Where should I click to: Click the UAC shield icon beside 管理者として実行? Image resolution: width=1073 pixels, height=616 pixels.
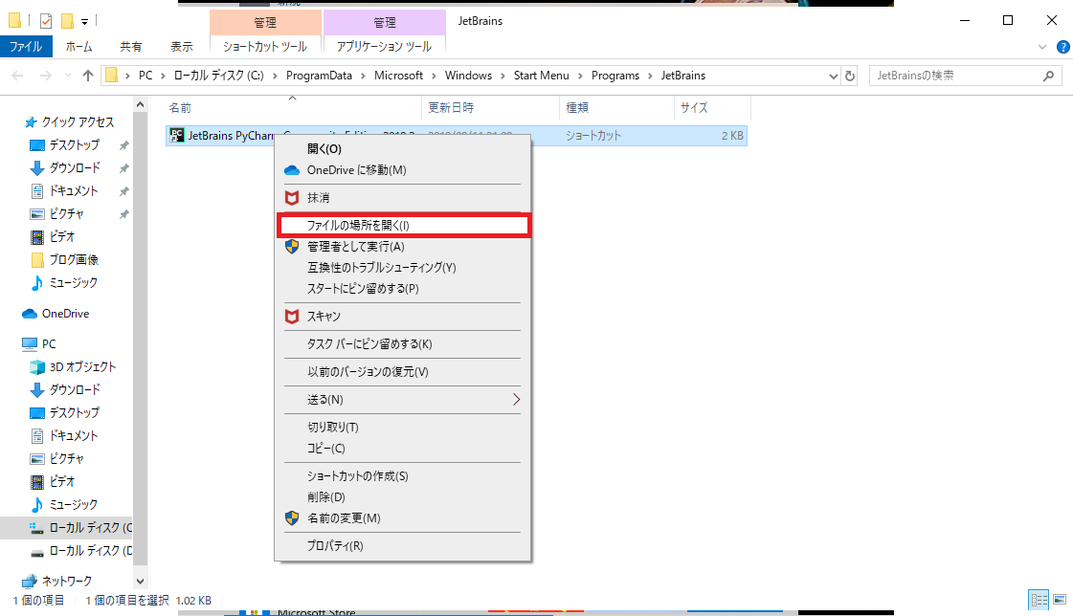point(292,246)
